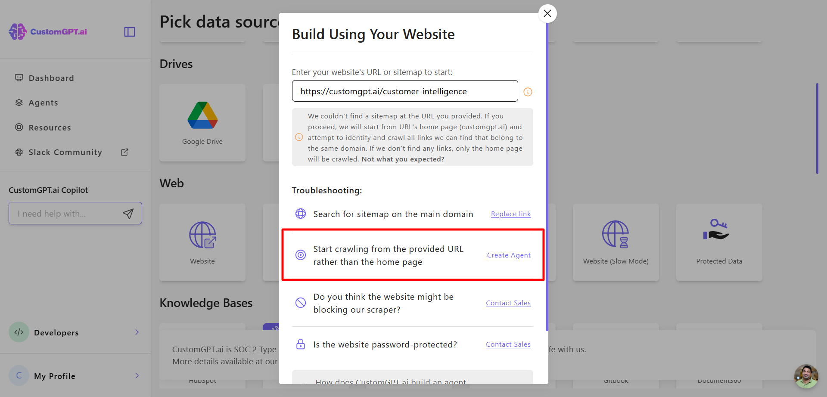Close the Build Using Your Website dialog
Image resolution: width=827 pixels, height=397 pixels.
point(547,13)
